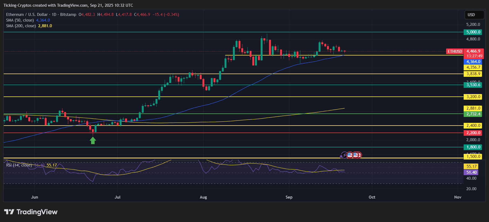Click the purple 51.40 RSI scale label
This screenshot has width=489, height=222.
coord(471,172)
